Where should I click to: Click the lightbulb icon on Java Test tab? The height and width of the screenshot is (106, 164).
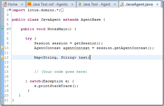80,4
